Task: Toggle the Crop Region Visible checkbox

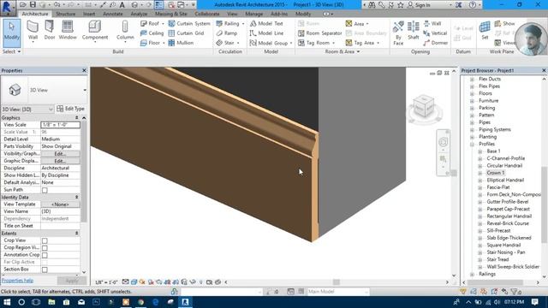Action: point(45,248)
